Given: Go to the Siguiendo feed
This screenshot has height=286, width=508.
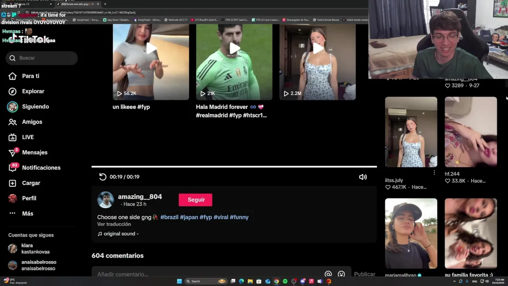Looking at the screenshot, I should coord(28,106).
